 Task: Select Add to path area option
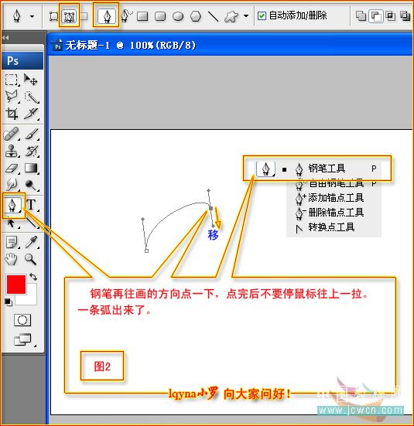coord(361,15)
